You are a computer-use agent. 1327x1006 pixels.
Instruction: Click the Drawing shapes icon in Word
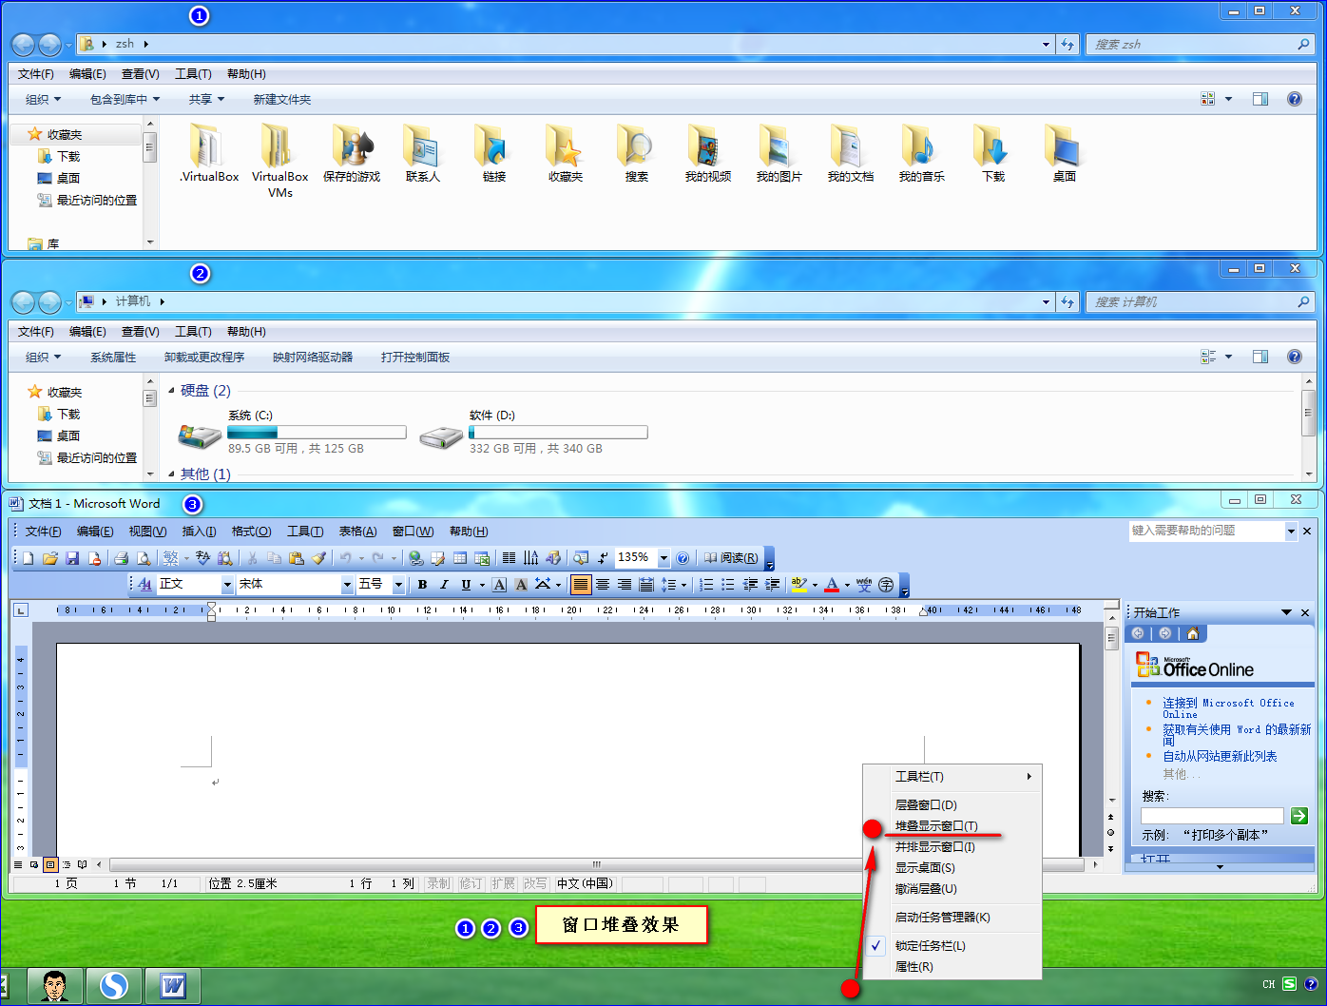[x=552, y=558]
